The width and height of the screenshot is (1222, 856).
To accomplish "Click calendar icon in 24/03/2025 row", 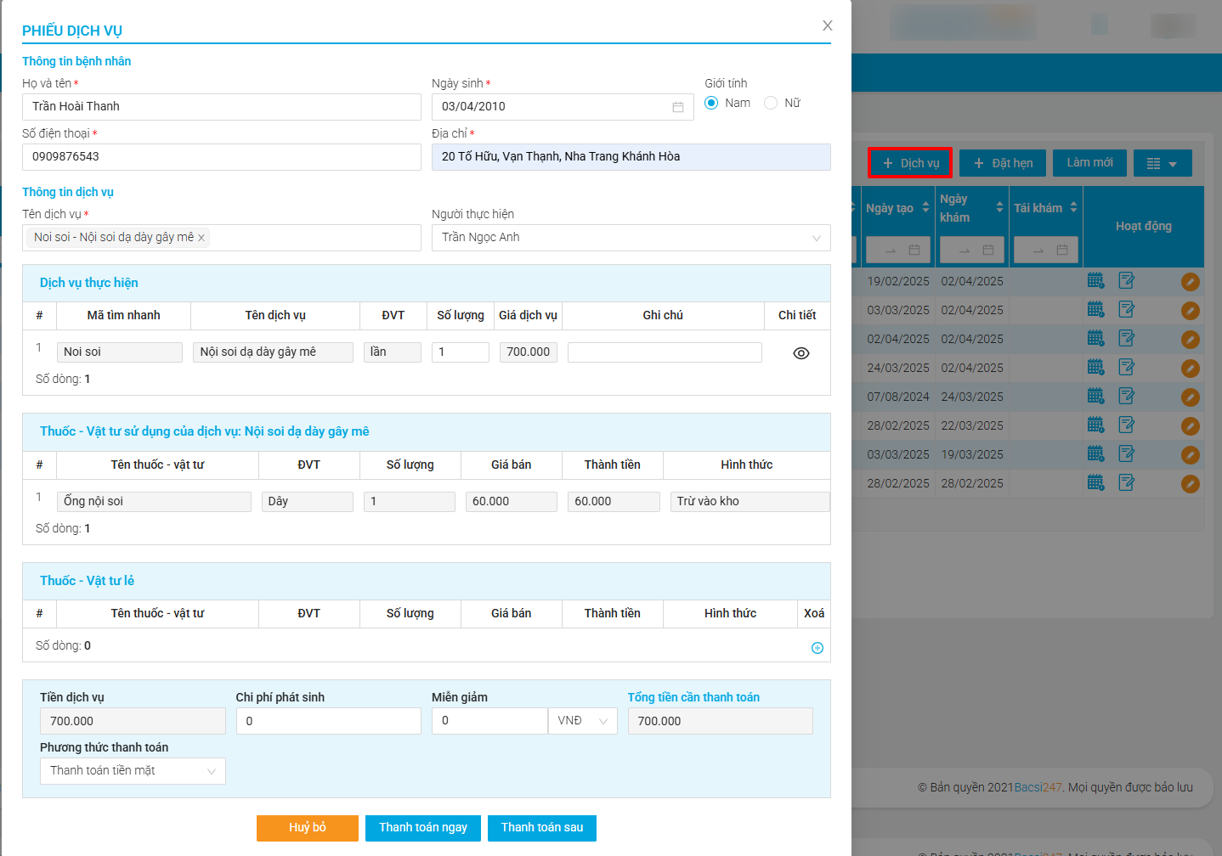I will 1096,368.
